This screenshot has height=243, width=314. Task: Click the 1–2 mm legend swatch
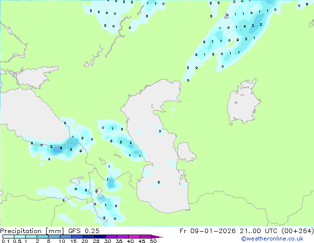[31, 237]
